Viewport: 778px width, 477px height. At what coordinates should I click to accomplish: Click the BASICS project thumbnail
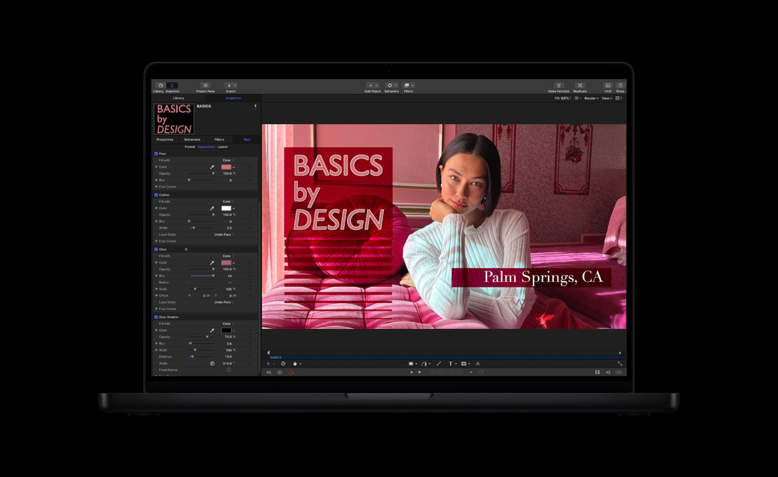(x=173, y=118)
